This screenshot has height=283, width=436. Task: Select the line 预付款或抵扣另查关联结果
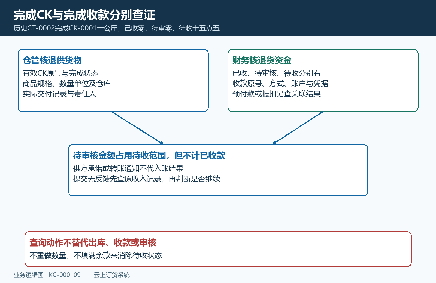(x=277, y=94)
